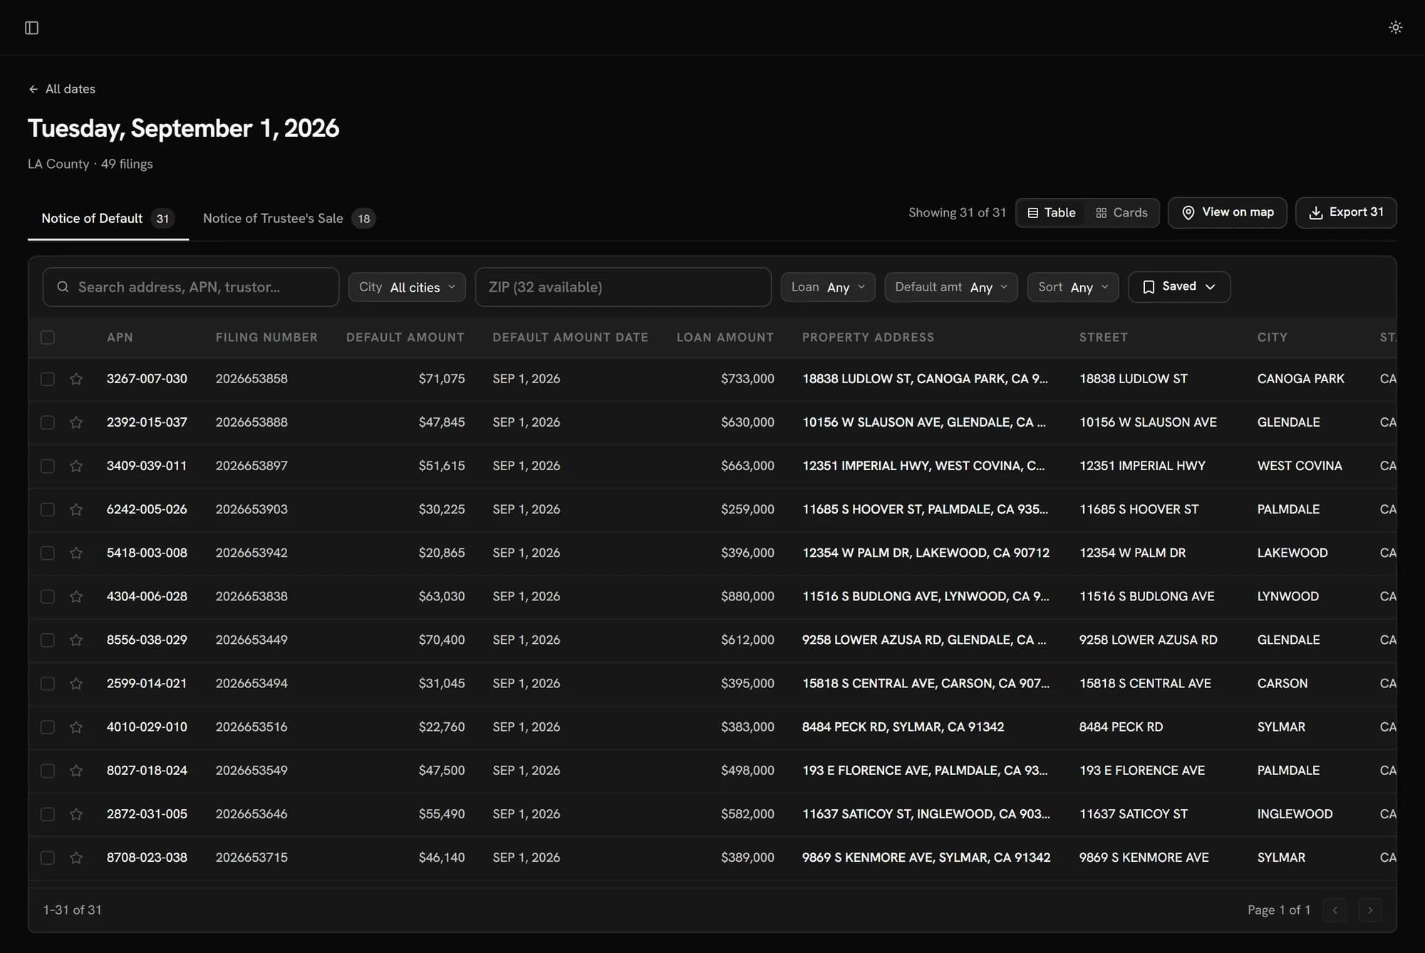The image size is (1425, 953).
Task: Star the 4304-006-028 row
Action: 76,596
